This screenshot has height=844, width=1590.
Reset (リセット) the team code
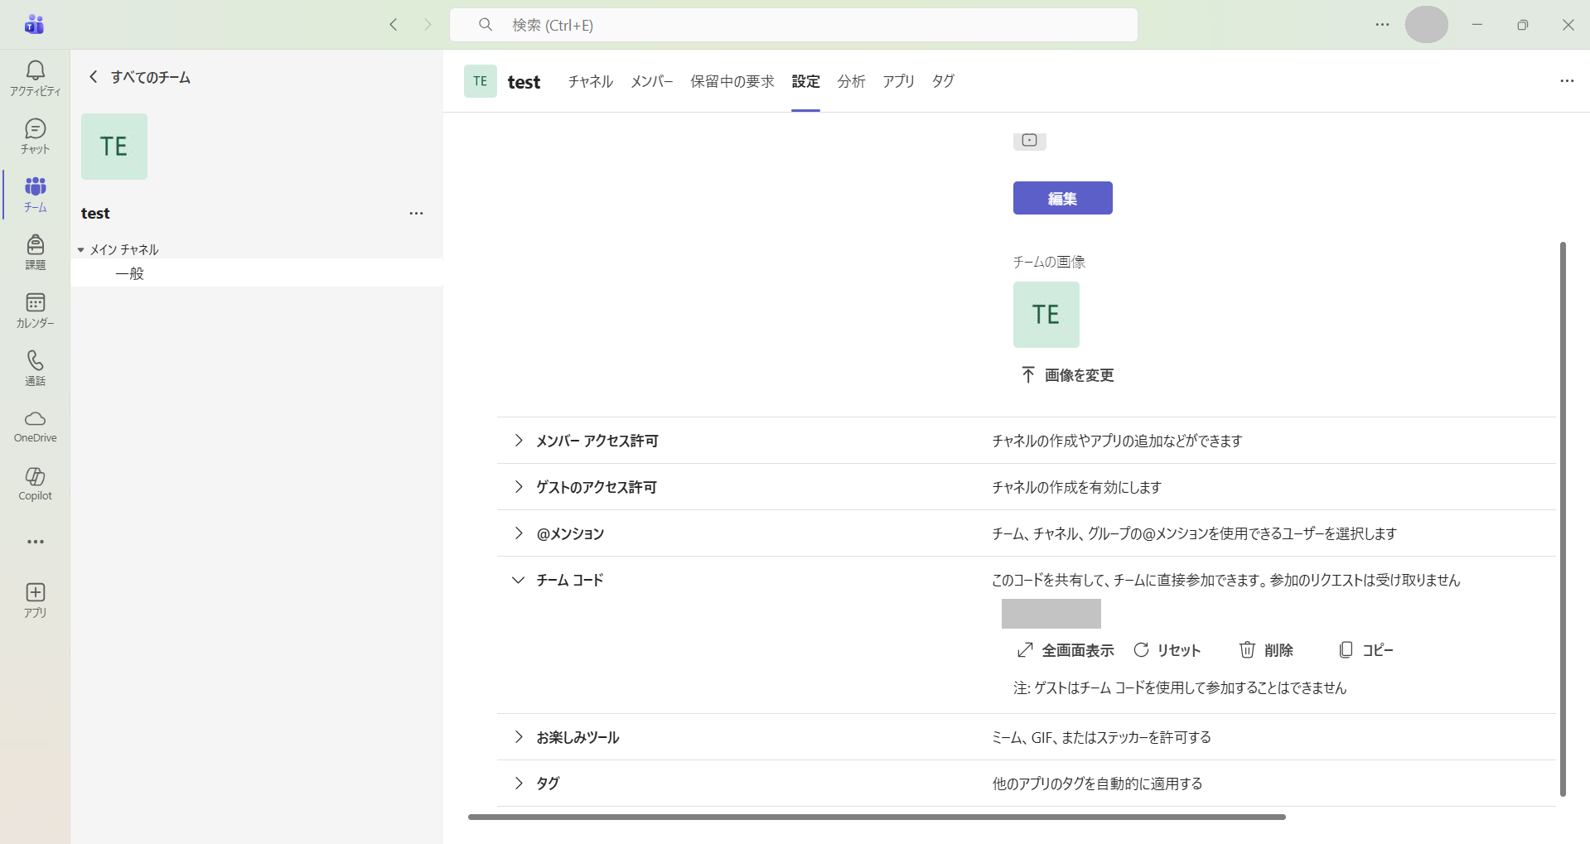1142,650
